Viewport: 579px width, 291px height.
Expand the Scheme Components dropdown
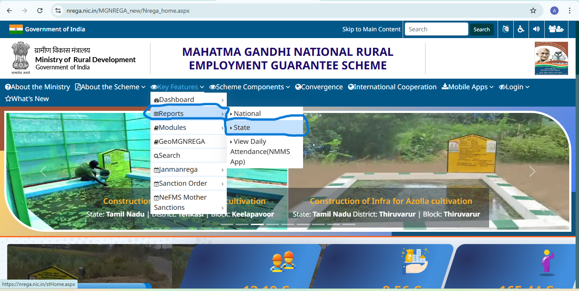coord(249,87)
